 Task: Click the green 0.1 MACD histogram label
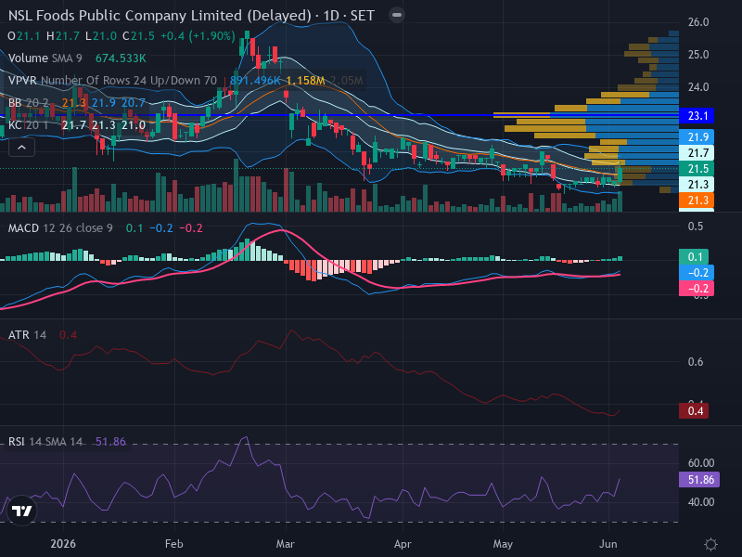(694, 257)
